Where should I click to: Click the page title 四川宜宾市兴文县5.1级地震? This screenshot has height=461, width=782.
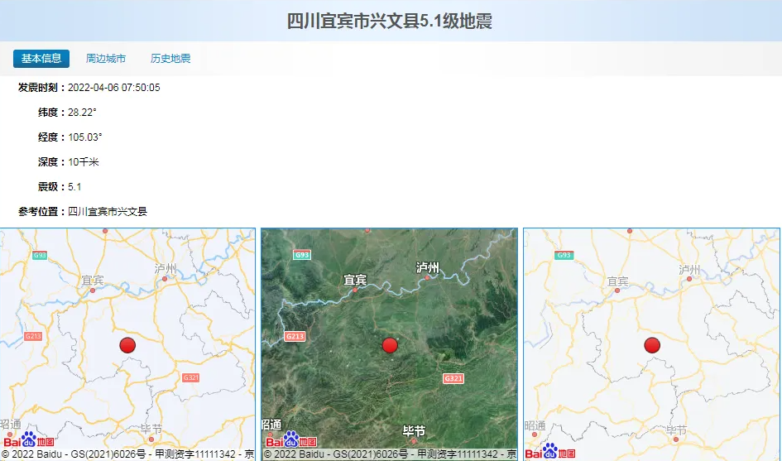390,21
